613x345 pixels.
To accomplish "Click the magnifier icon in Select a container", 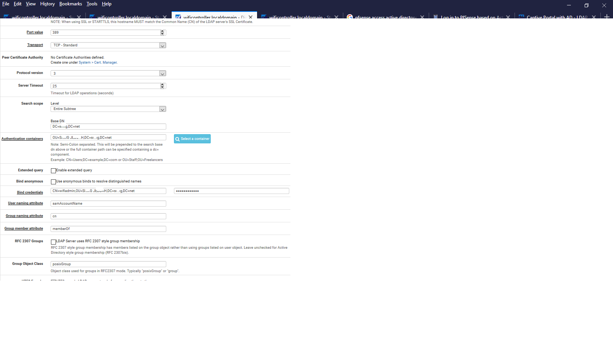I will [177, 139].
